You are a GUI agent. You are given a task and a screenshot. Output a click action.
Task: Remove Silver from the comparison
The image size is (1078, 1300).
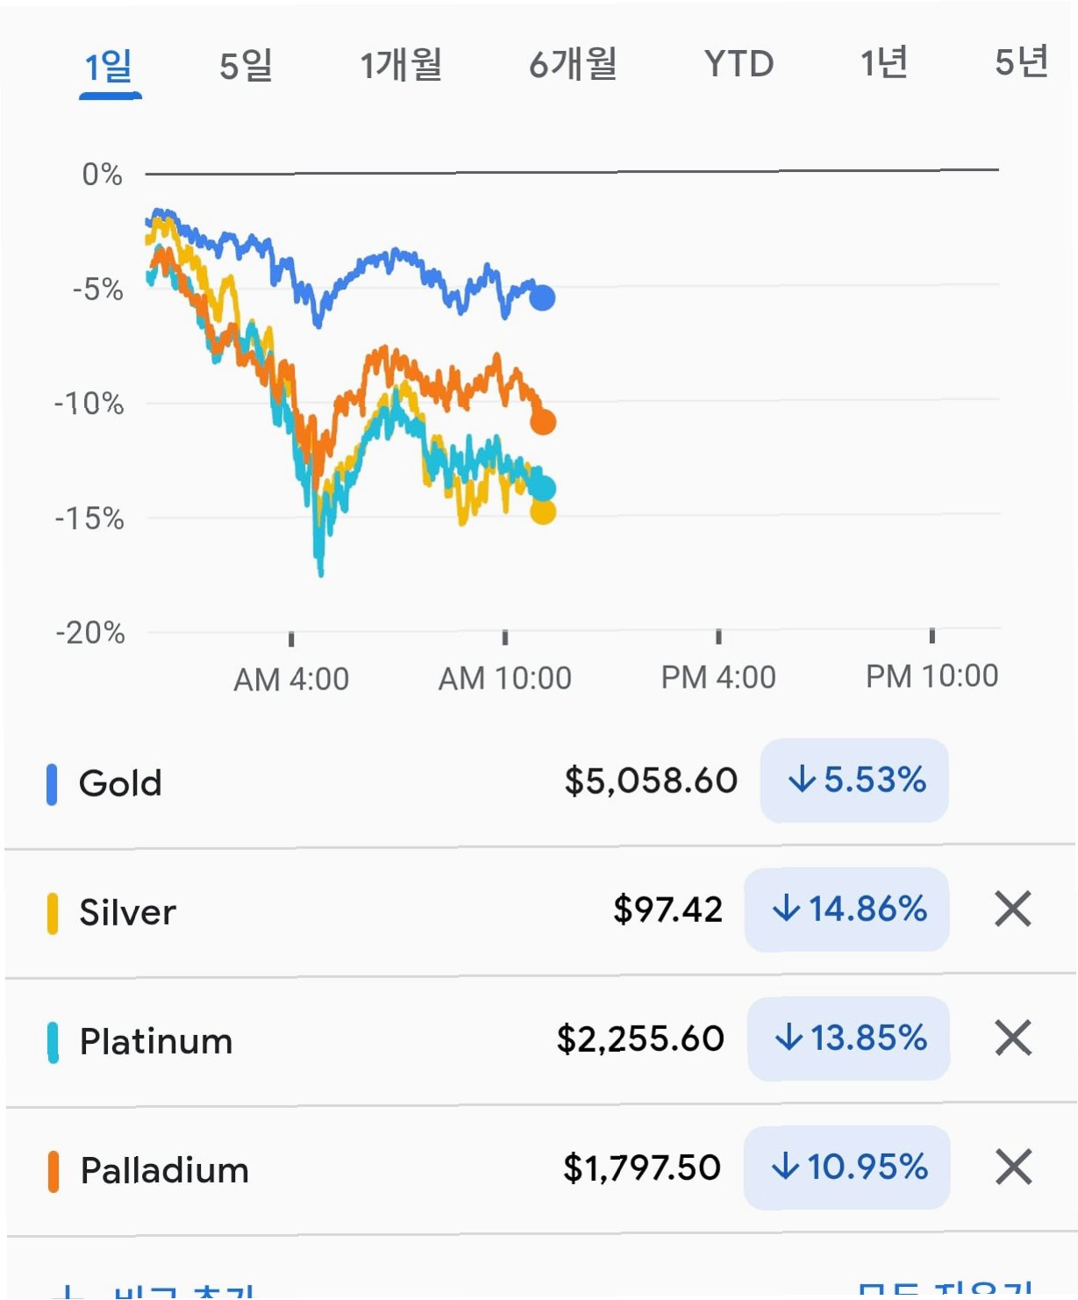click(1013, 909)
